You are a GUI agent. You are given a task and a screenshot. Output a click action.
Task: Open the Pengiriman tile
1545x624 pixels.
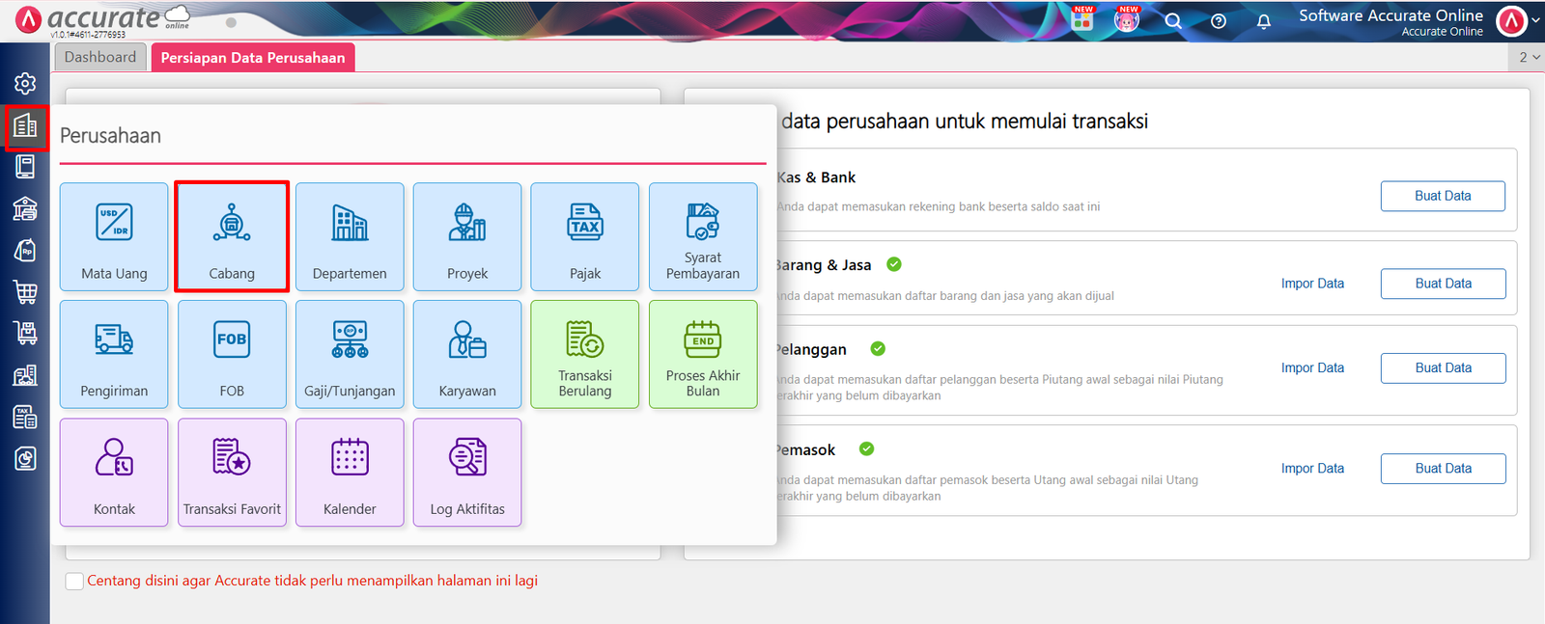coord(114,354)
